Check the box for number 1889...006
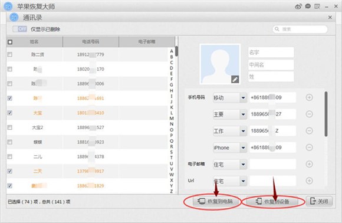342x223 pixels. point(10,84)
